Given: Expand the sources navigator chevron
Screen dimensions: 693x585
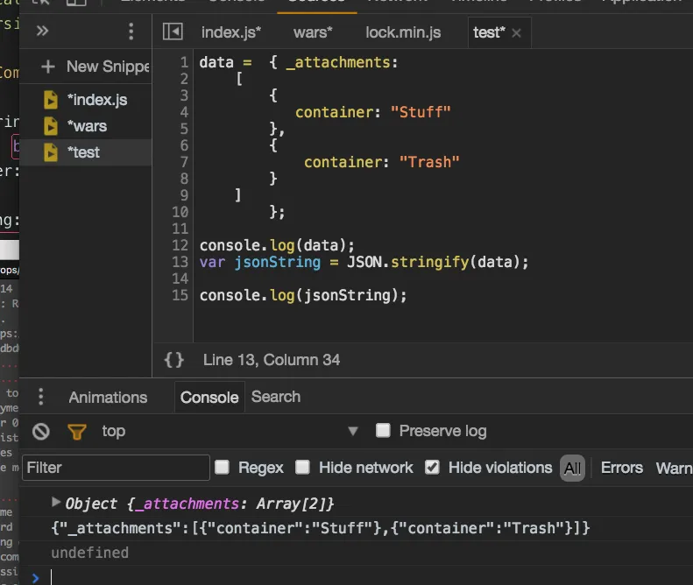Looking at the screenshot, I should click(x=42, y=32).
